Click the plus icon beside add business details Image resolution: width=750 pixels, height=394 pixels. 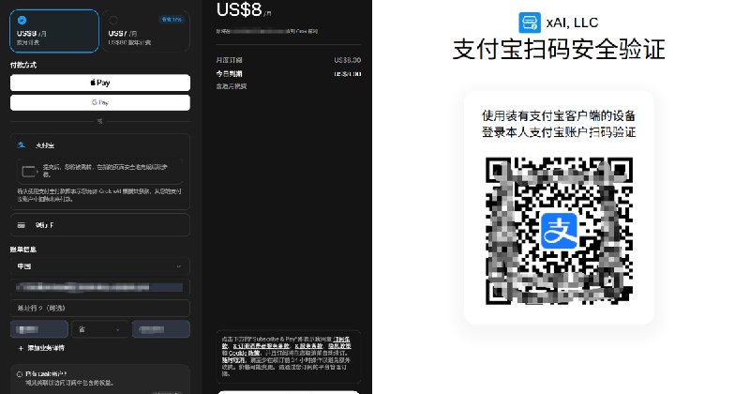21,349
